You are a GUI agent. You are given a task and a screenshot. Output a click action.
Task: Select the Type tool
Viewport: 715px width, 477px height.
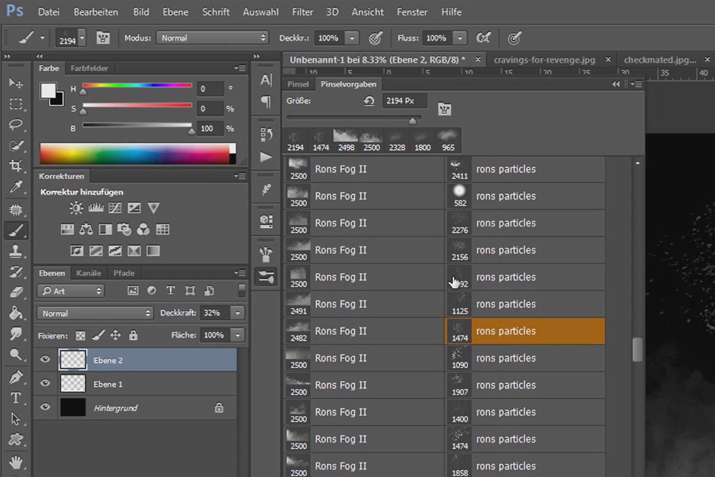pyautogui.click(x=16, y=398)
